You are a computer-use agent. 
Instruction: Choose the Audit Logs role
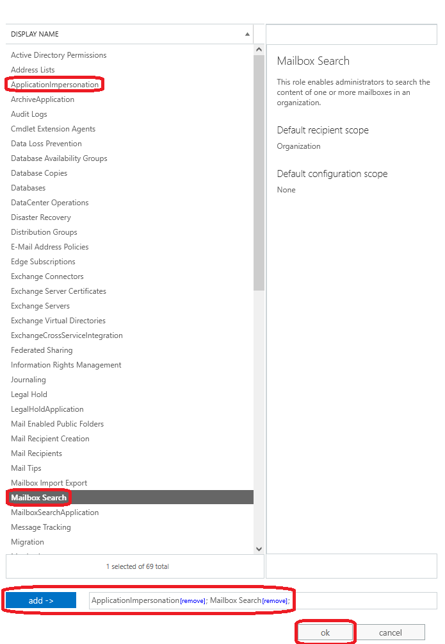tap(29, 114)
